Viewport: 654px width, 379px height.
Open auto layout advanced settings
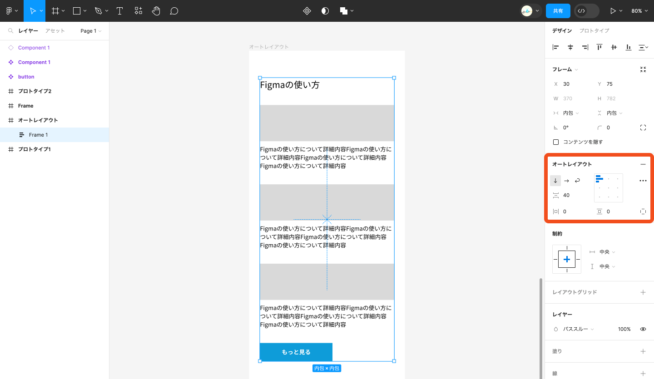click(x=643, y=181)
